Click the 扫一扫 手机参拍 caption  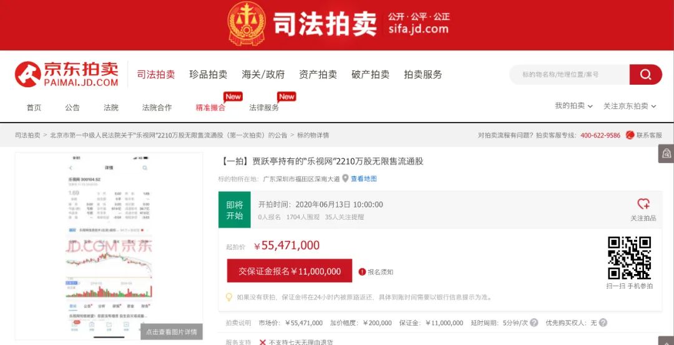coord(629,286)
